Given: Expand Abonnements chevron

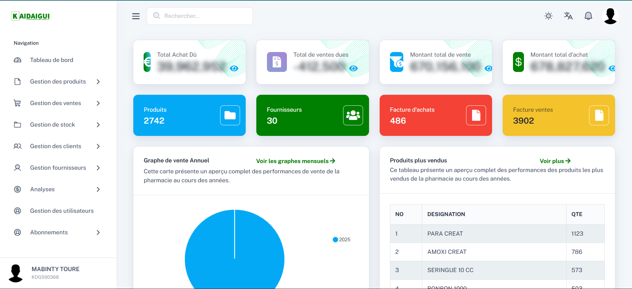Looking at the screenshot, I should coord(98,232).
